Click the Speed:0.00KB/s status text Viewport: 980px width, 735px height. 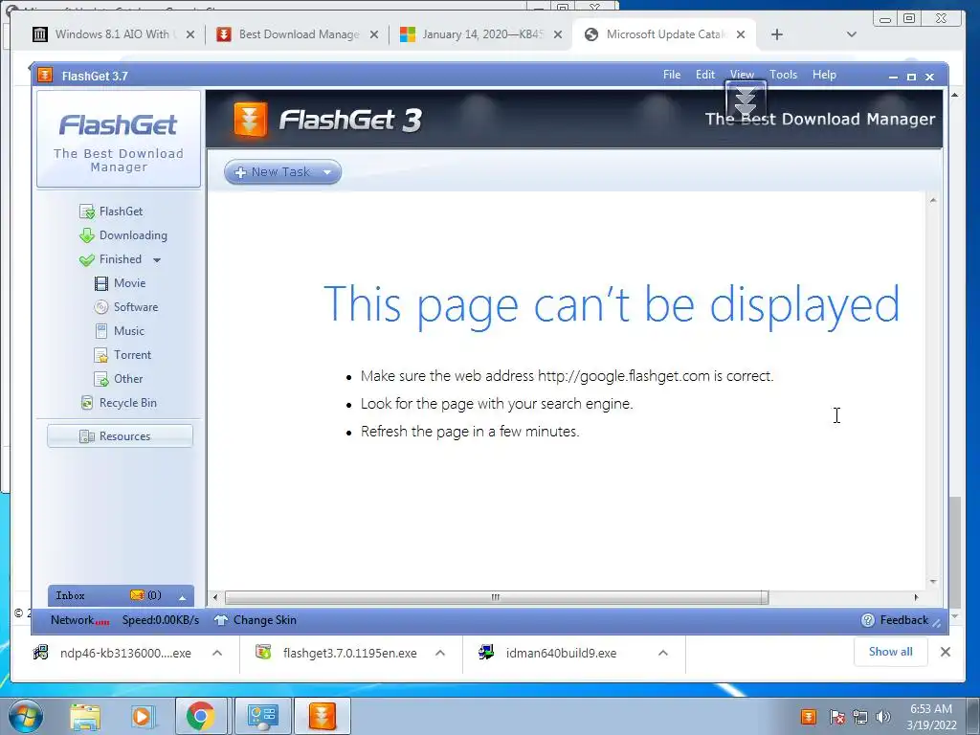(x=161, y=620)
